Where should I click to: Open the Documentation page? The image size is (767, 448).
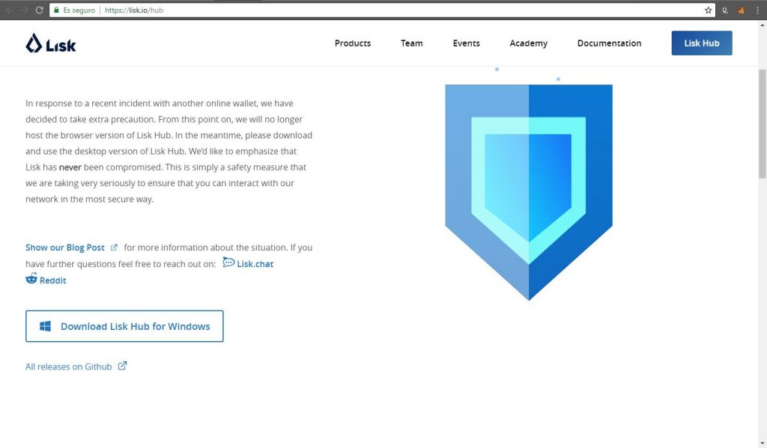[609, 43]
